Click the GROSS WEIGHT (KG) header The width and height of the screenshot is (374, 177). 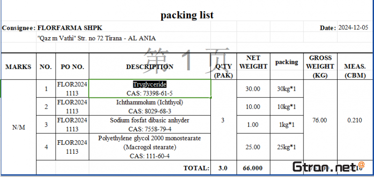click(x=320, y=67)
